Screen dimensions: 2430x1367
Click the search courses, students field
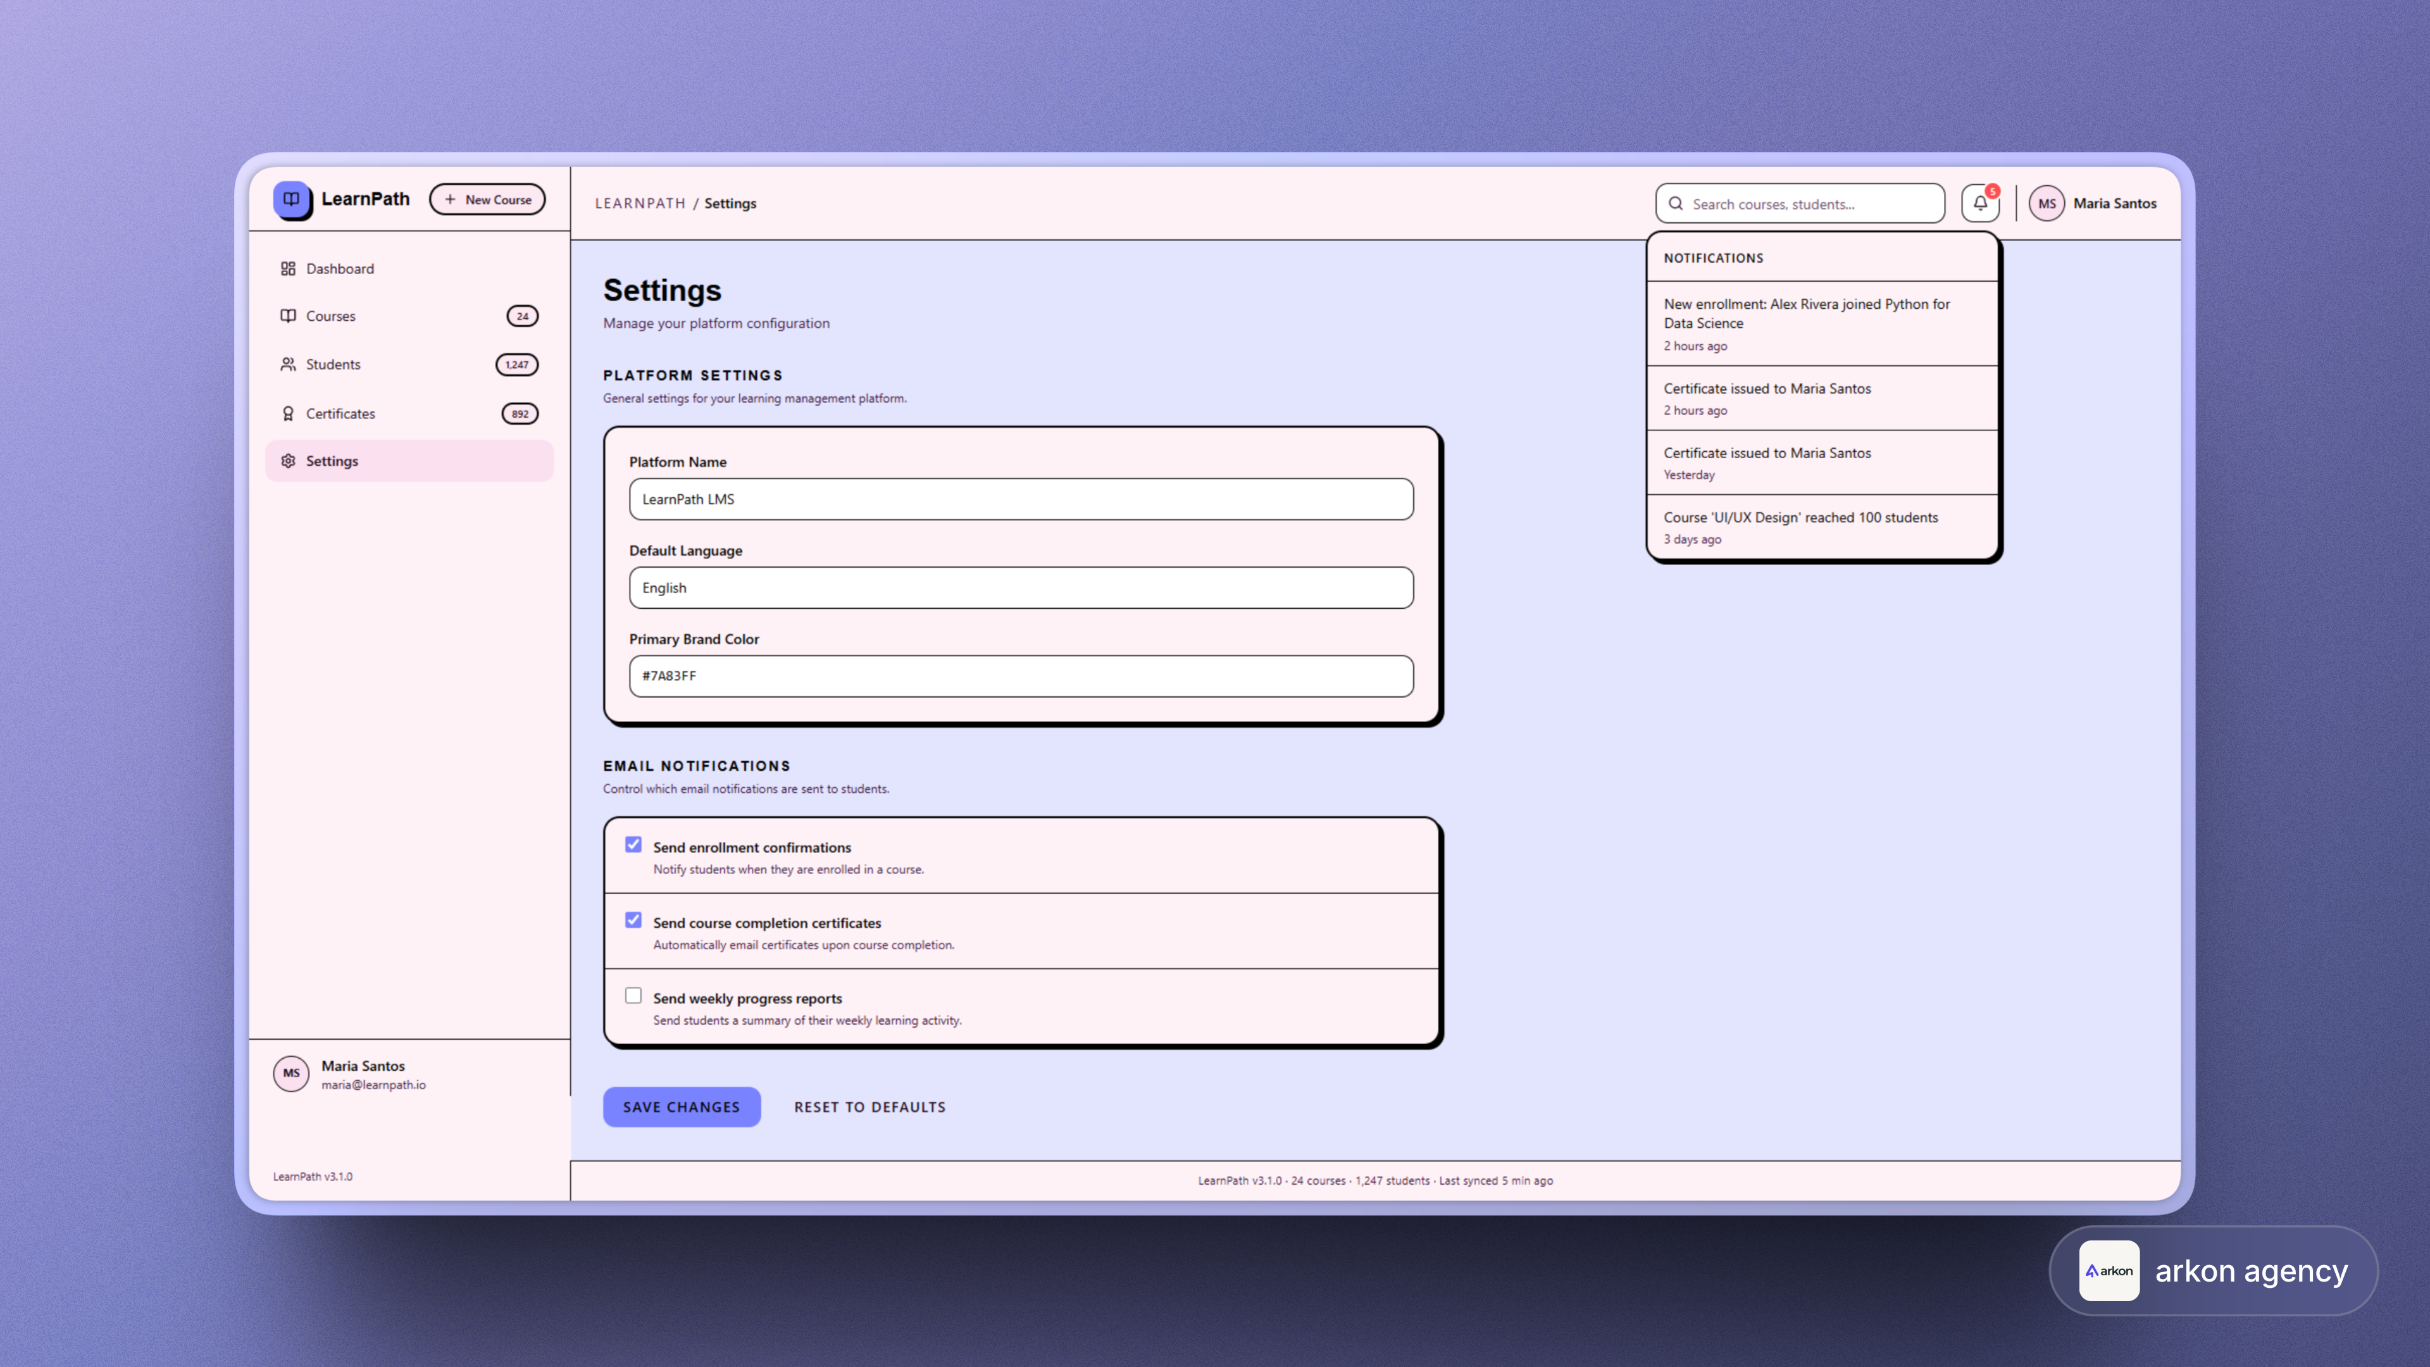click(1800, 204)
